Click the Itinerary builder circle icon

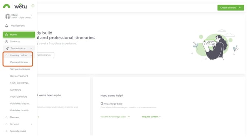click(7, 55)
